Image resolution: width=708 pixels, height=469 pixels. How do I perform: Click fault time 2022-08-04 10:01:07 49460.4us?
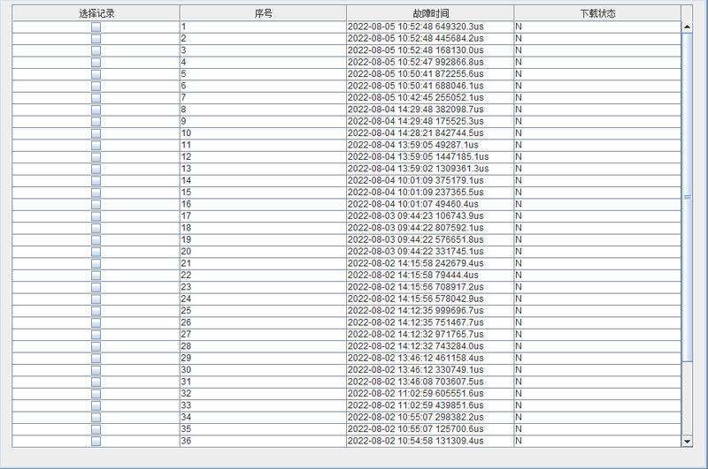[x=430, y=204]
